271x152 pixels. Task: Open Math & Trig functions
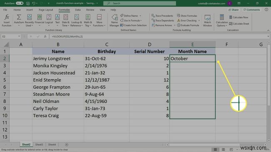click(x=88, y=20)
